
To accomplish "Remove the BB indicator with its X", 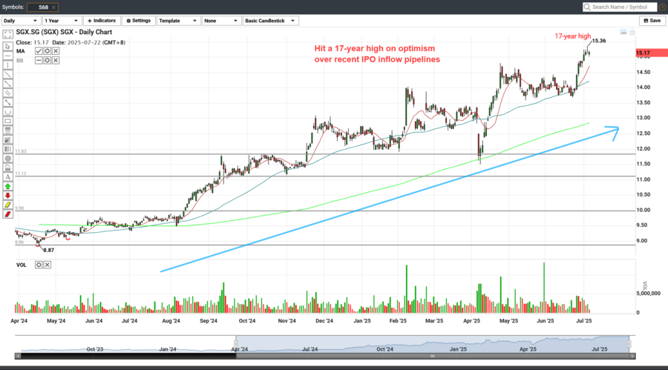I will pos(56,61).
